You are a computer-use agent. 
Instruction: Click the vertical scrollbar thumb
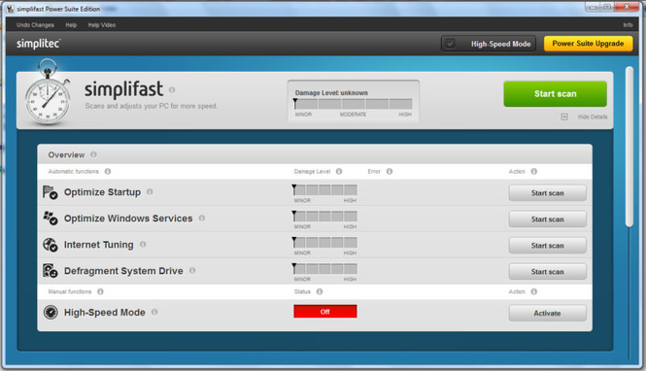[629, 147]
